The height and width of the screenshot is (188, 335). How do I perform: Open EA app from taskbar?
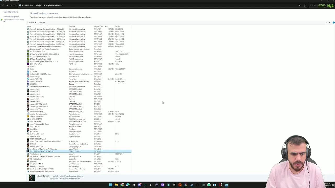tap(180, 185)
